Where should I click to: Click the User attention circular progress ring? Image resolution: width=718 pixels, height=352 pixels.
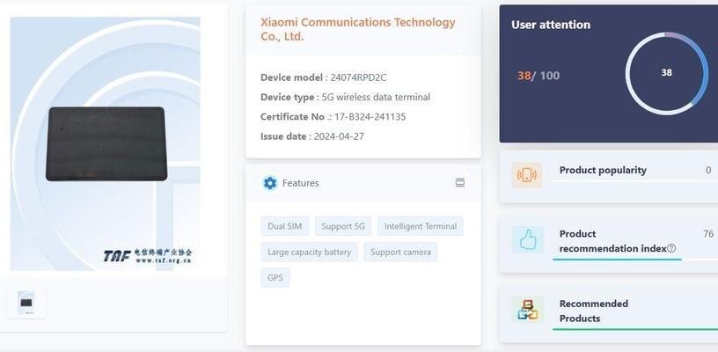point(666,73)
